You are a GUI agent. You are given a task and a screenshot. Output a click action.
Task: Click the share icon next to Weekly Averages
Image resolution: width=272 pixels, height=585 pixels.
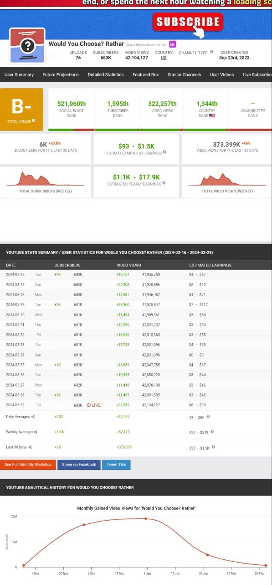[x=36, y=432]
